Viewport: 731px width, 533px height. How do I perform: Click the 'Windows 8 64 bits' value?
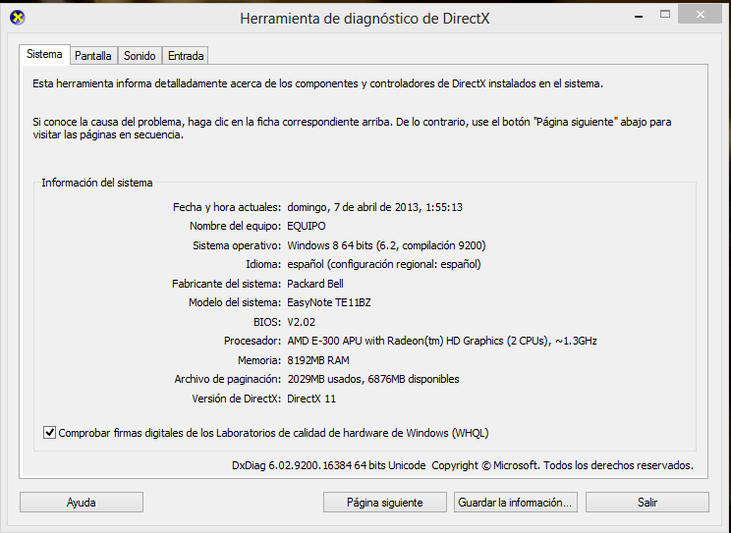(x=330, y=245)
